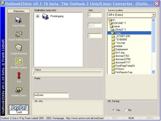Click the PayPal donation logo
The width and height of the screenshot is (161, 121).
[19, 108]
